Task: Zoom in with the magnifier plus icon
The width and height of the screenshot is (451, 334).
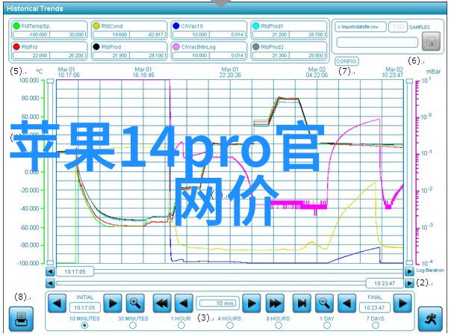Action: (135, 303)
